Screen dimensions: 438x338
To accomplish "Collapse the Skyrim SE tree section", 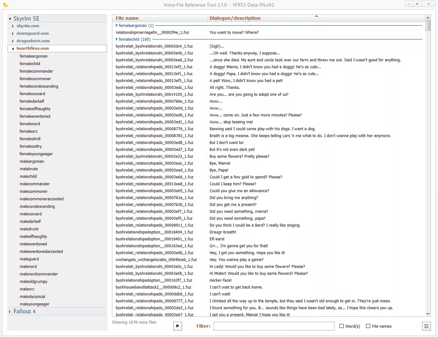I will tap(10, 19).
